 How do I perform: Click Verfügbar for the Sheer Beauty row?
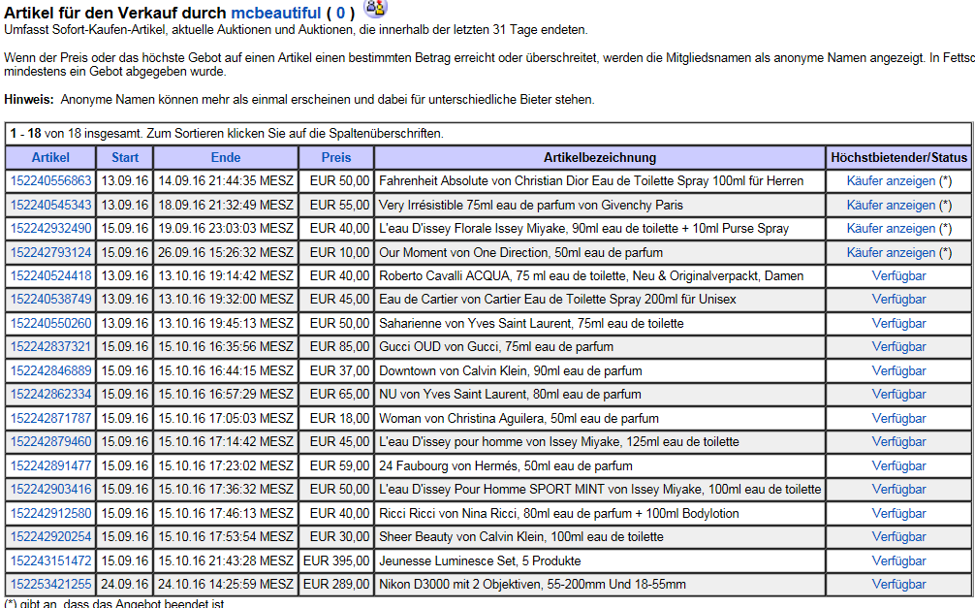tap(898, 537)
